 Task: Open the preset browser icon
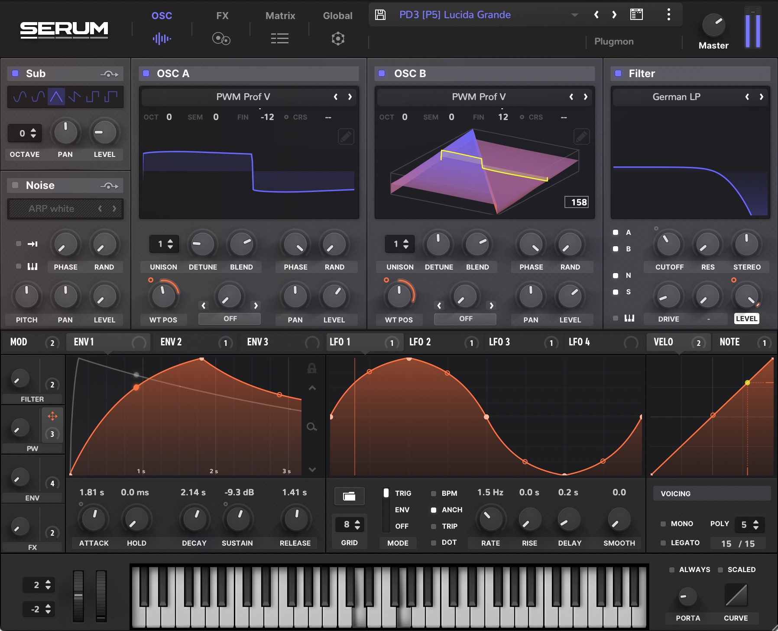[636, 15]
